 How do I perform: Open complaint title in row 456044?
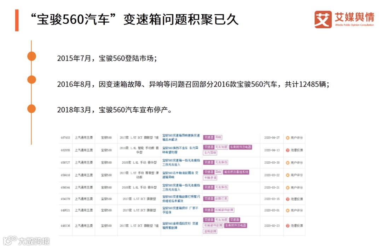click(181, 187)
